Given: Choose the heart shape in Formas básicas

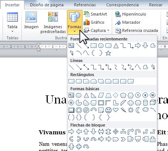Looking at the screenshot, I should (115, 110).
